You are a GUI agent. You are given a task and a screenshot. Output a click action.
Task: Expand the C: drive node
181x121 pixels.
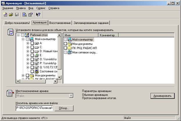[28, 47]
